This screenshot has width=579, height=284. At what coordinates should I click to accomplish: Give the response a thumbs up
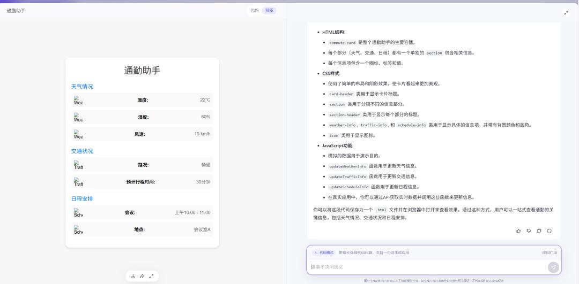(x=518, y=231)
